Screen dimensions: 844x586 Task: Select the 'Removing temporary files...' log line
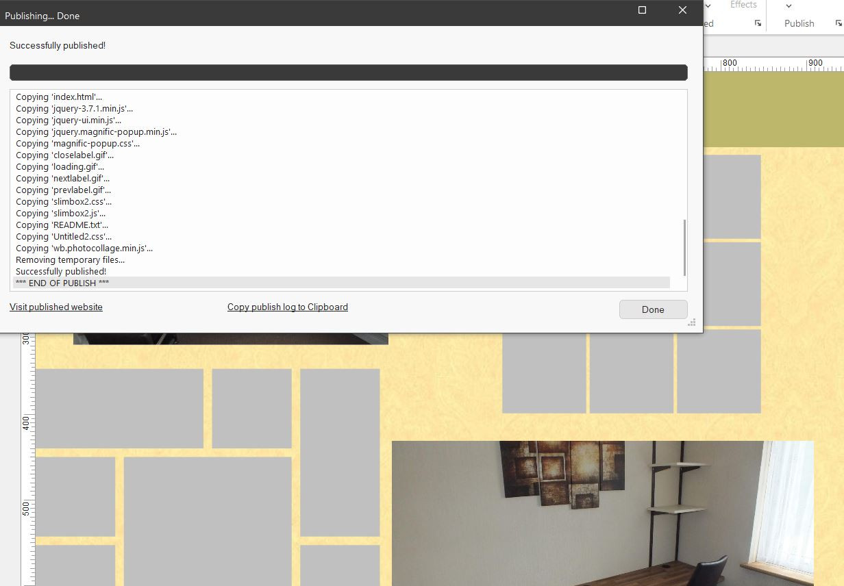[x=341, y=259]
